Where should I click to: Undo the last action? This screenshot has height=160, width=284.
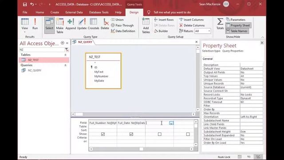32,4
